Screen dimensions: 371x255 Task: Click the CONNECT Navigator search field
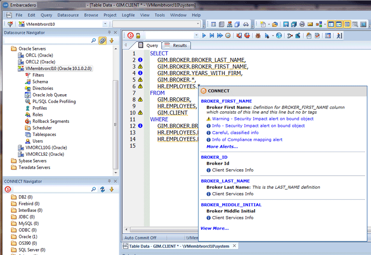click(51, 189)
